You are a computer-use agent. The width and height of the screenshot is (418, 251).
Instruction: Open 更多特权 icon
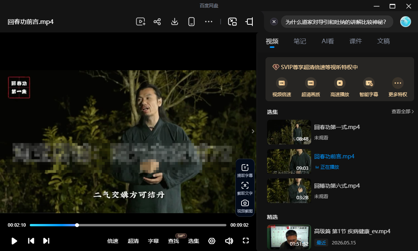point(398,83)
